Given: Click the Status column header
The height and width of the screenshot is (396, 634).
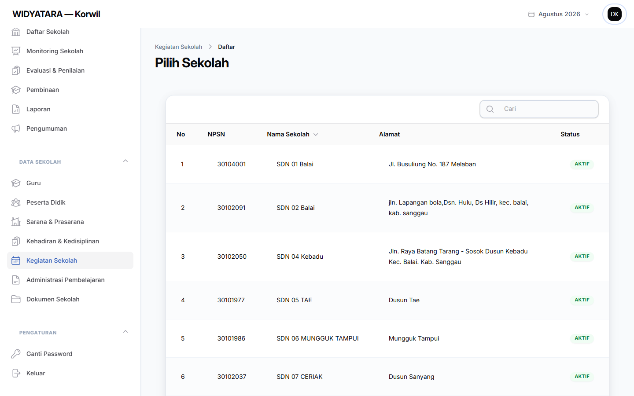Looking at the screenshot, I should tap(570, 134).
